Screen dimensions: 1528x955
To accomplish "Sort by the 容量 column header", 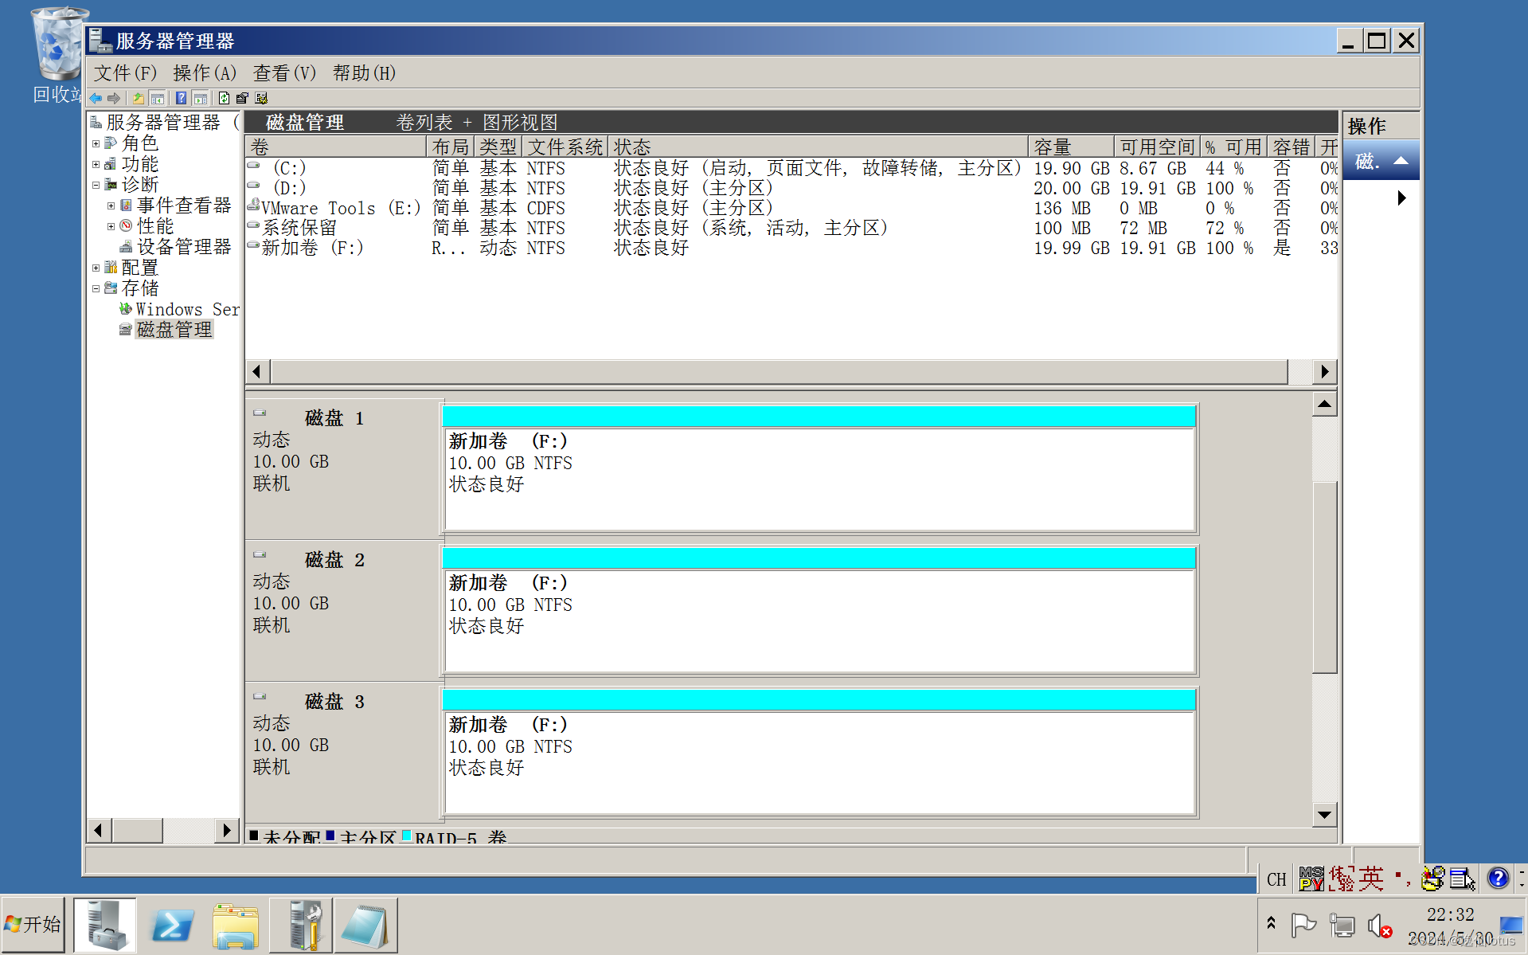I will 1071,147.
